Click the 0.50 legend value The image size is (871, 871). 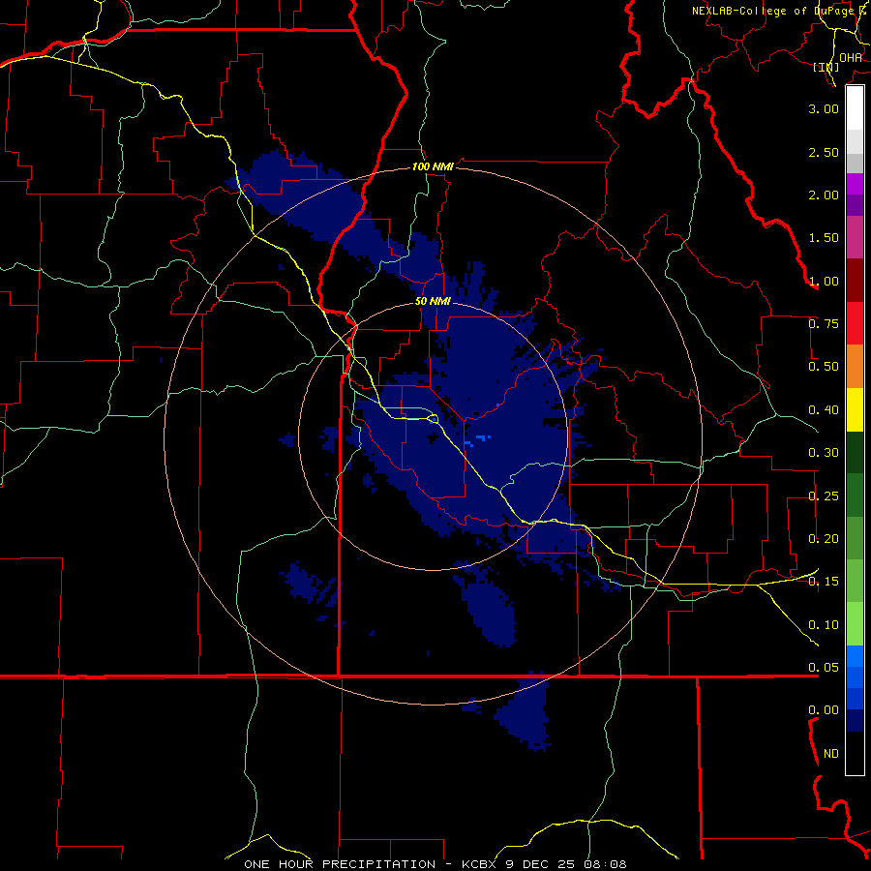(x=824, y=367)
